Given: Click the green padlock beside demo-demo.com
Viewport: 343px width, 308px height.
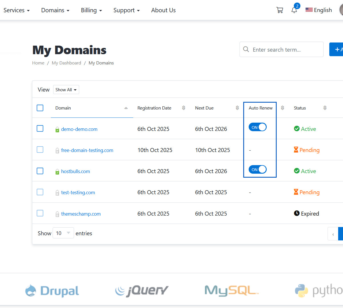Looking at the screenshot, I should [57, 129].
